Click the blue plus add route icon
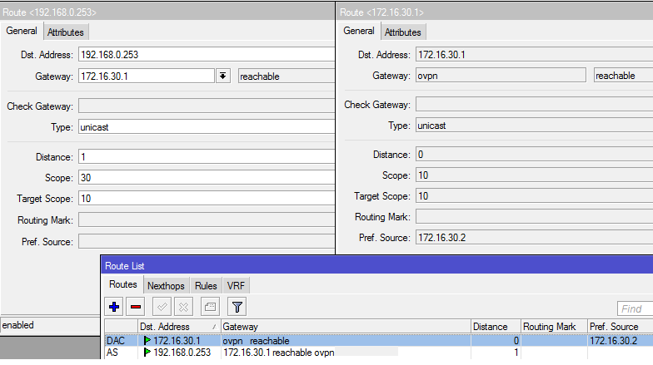 [x=115, y=308]
